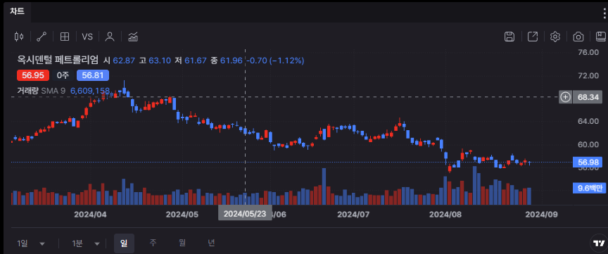Click the plus icon beside 68.34

(x=565, y=97)
